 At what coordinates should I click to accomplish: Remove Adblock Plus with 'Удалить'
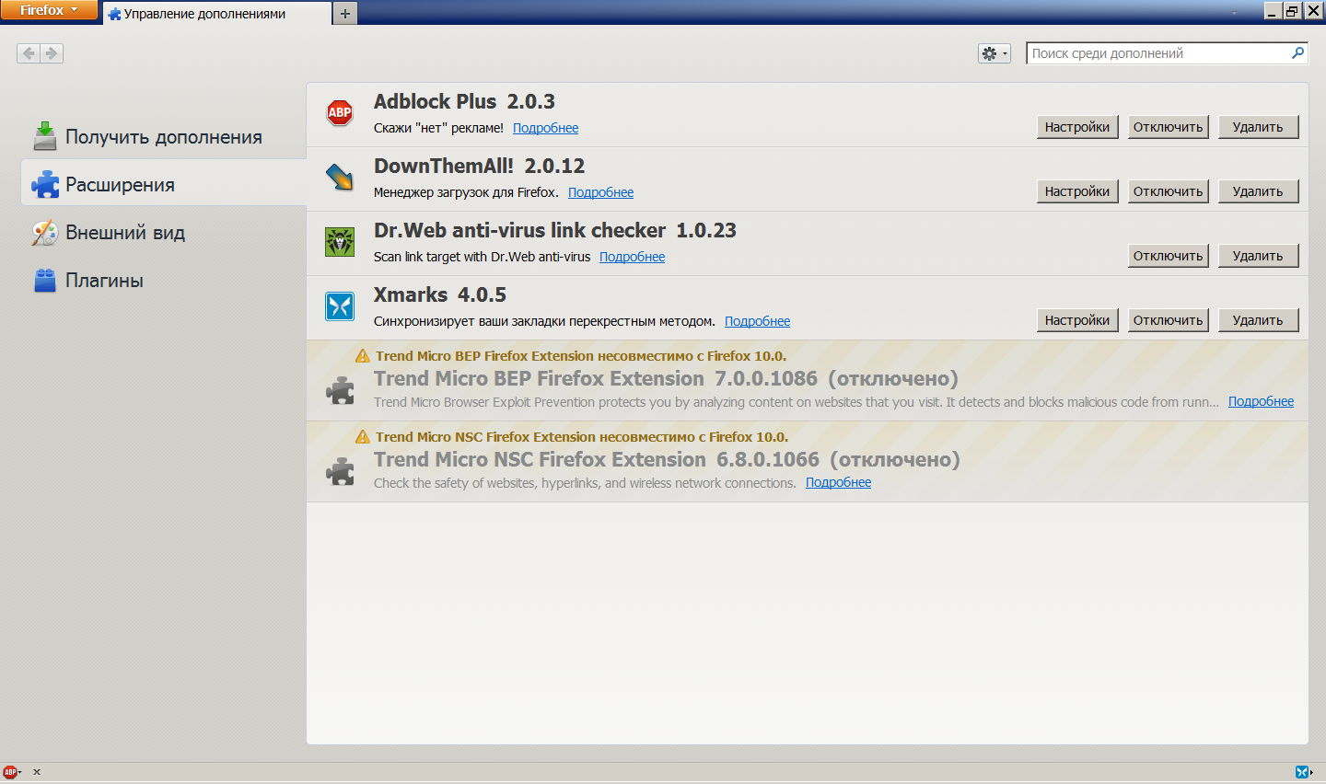pos(1258,127)
